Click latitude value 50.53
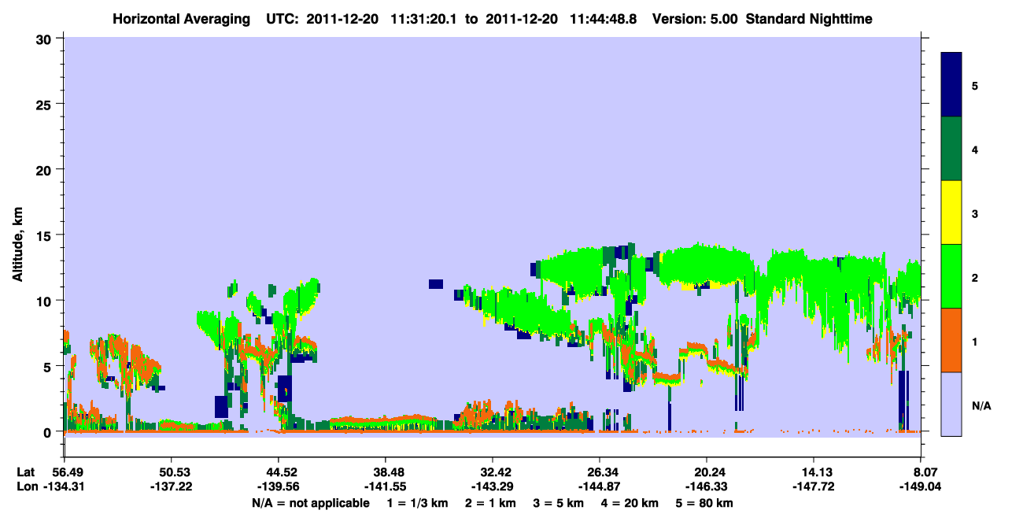The height and width of the screenshot is (525, 1023). pos(171,472)
